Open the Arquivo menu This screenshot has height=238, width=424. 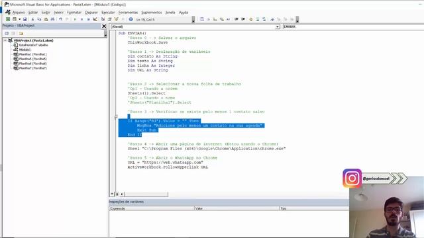pos(19,13)
